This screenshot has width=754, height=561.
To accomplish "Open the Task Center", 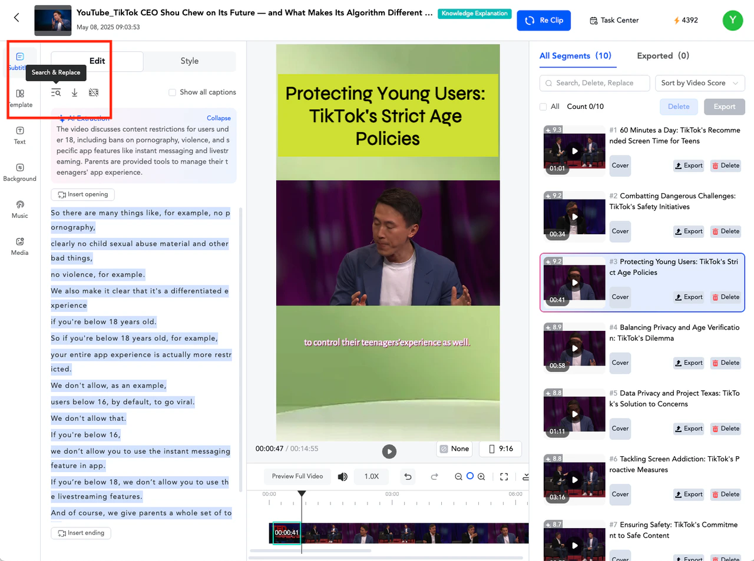I will [x=614, y=20].
